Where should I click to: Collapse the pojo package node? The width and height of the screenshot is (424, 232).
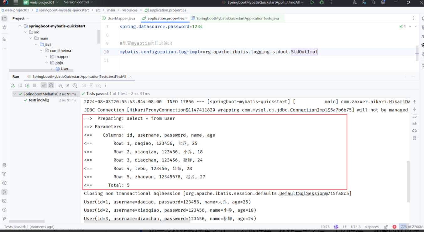pos(46,63)
